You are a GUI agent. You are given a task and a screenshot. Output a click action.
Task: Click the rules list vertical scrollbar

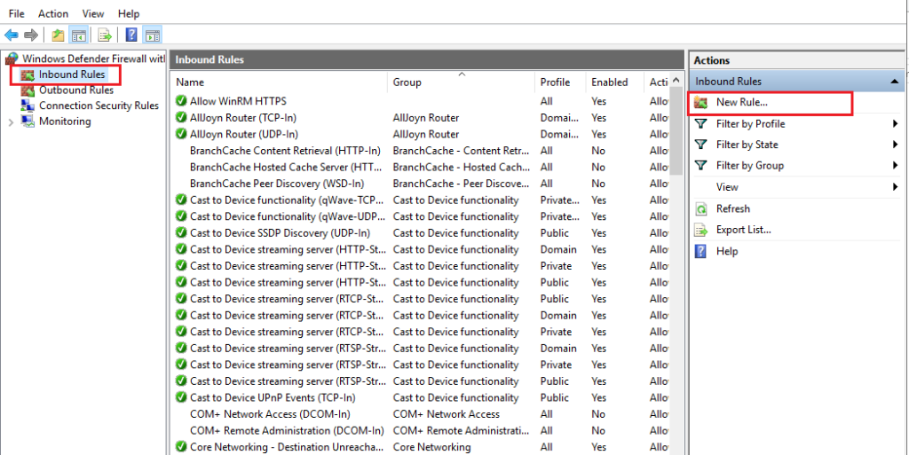click(677, 266)
